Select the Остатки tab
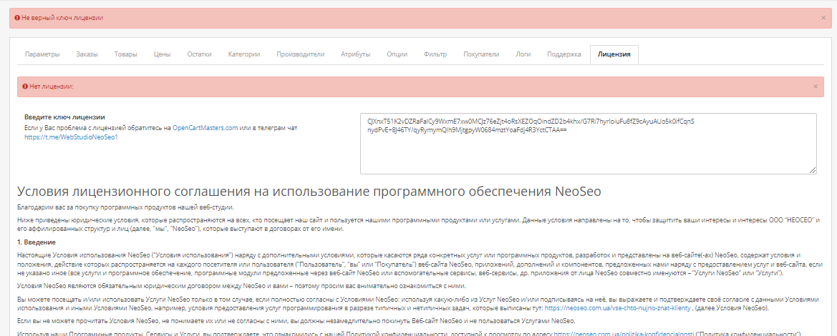Viewport: 837px width, 336px height. (199, 54)
